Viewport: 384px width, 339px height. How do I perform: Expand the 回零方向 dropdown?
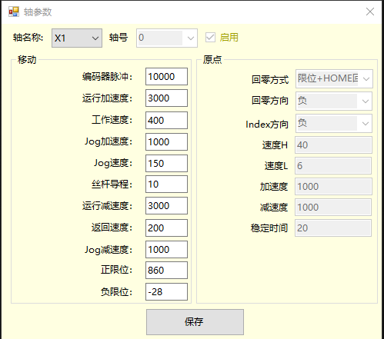[x=334, y=101]
